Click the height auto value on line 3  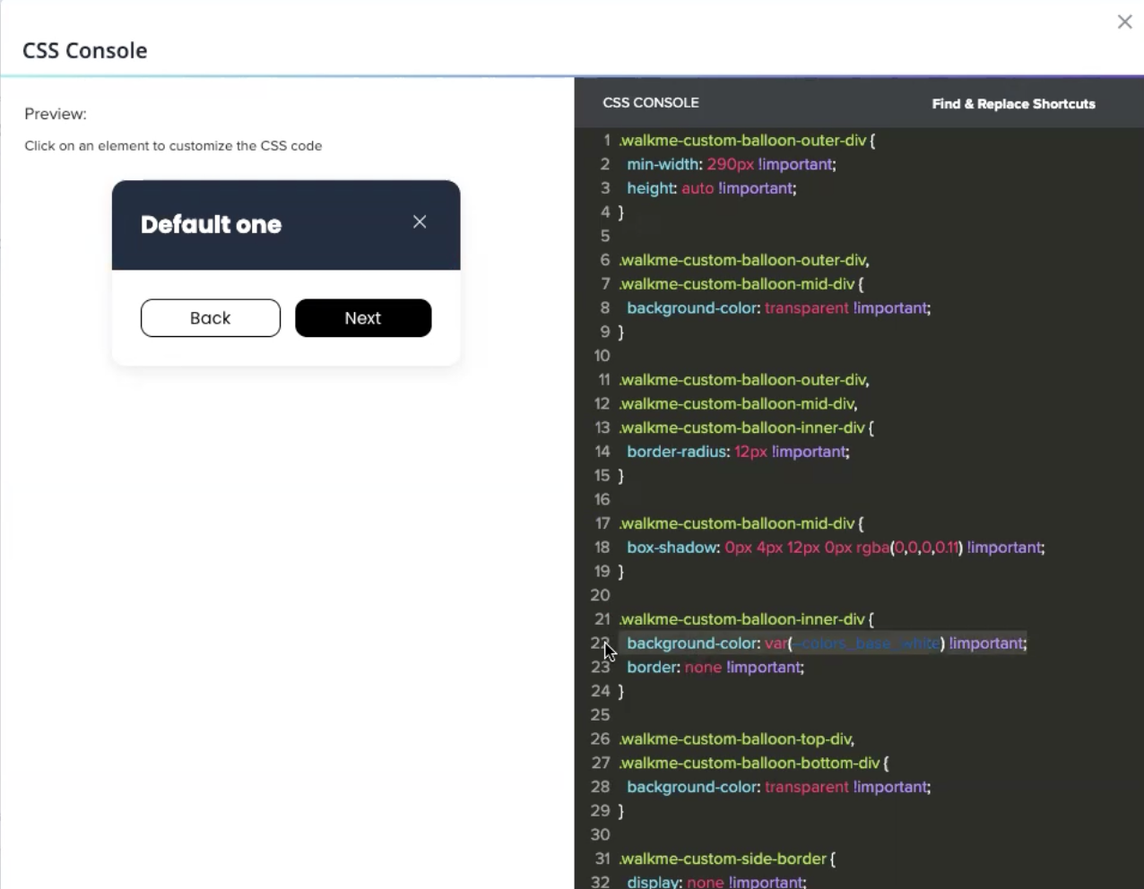697,188
